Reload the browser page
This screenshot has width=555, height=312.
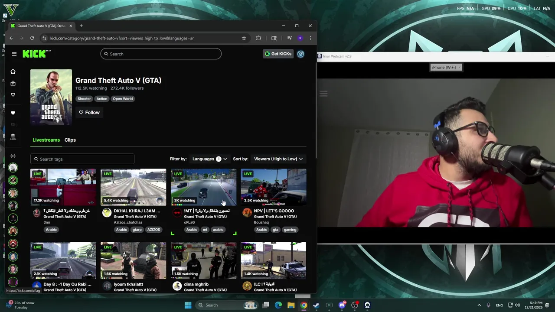32,38
